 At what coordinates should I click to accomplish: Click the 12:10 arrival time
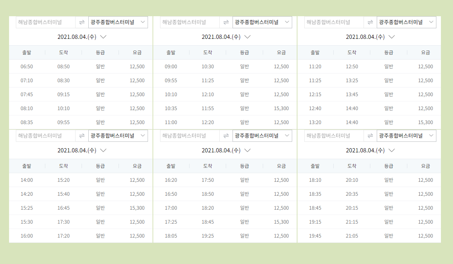click(208, 94)
